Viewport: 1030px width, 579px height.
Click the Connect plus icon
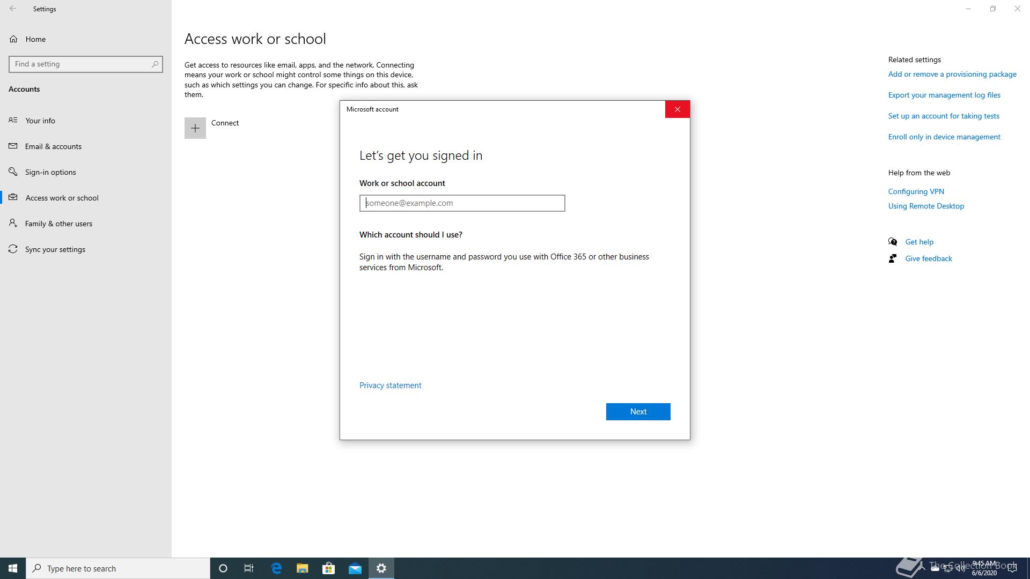click(195, 128)
